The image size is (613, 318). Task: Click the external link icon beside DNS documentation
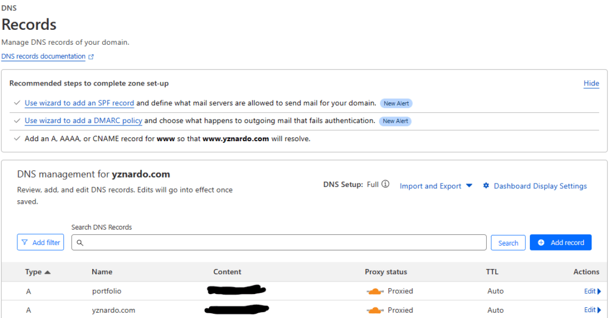click(91, 57)
